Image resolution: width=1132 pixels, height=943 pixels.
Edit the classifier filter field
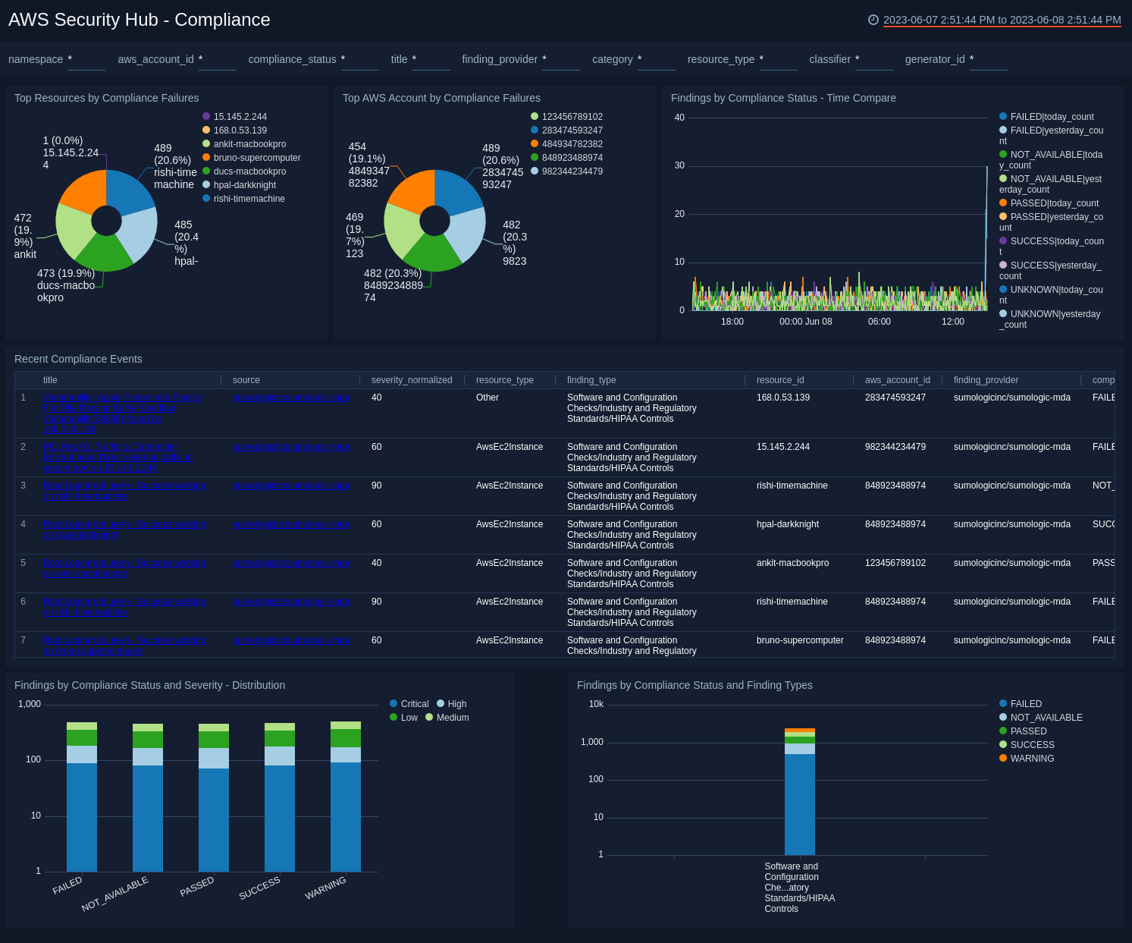[x=874, y=59]
